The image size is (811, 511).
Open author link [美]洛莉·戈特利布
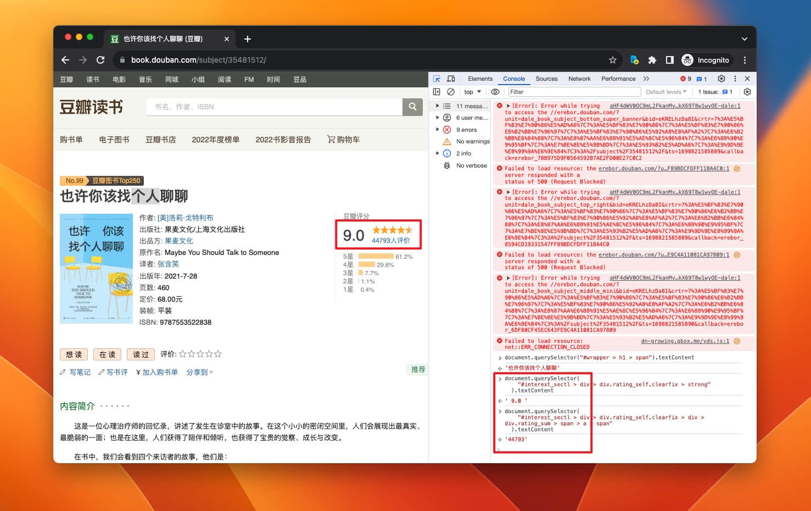[x=186, y=218]
